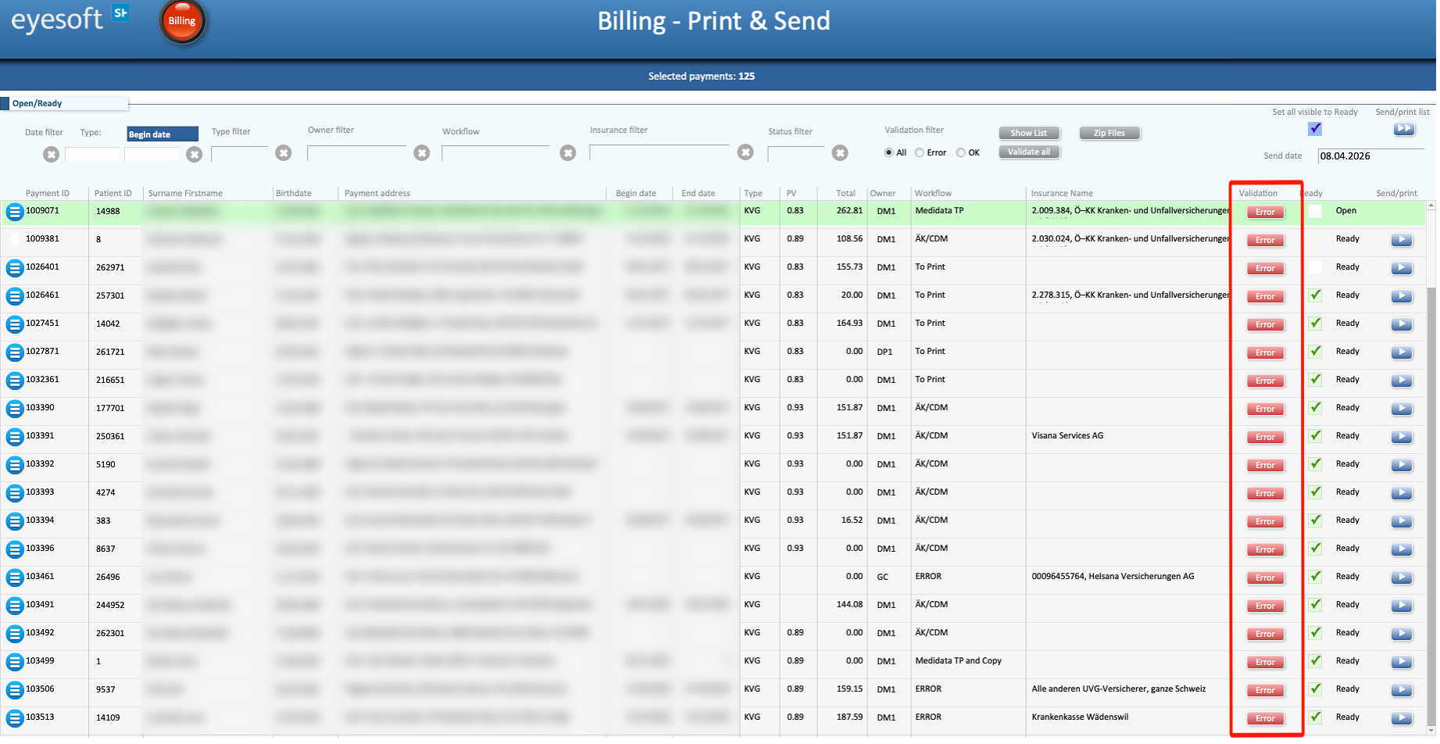
Task: Open the Type filter dropdown field
Action: click(239, 153)
